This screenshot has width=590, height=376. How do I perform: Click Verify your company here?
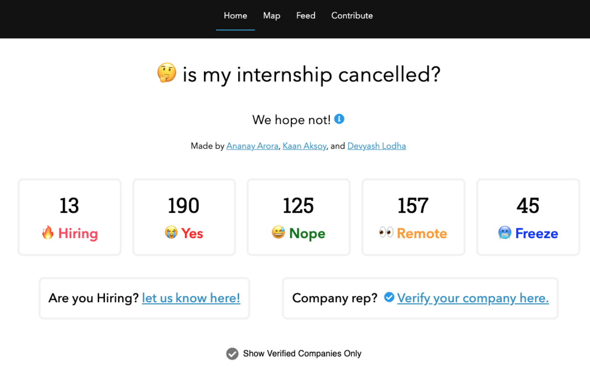473,298
